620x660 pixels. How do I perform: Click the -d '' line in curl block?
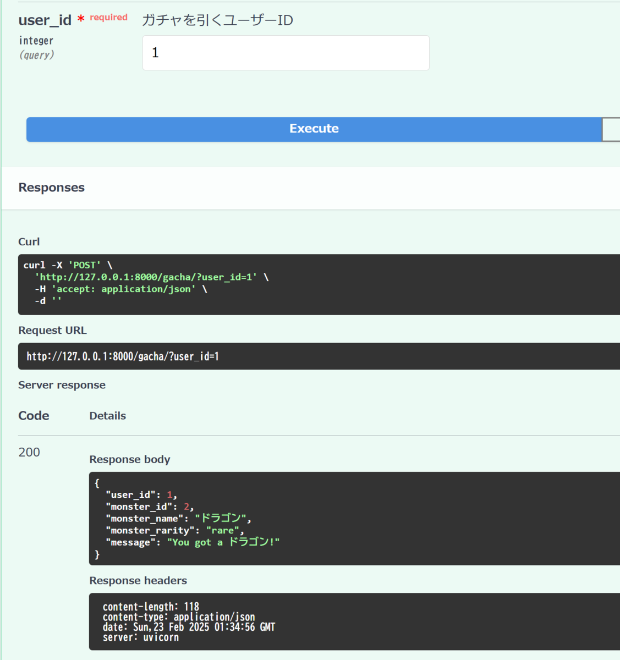[x=48, y=301]
